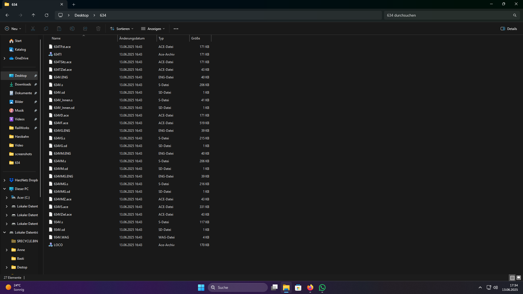Collapse the Dieser PC tree node
This screenshot has height=294, width=523.
(4, 189)
